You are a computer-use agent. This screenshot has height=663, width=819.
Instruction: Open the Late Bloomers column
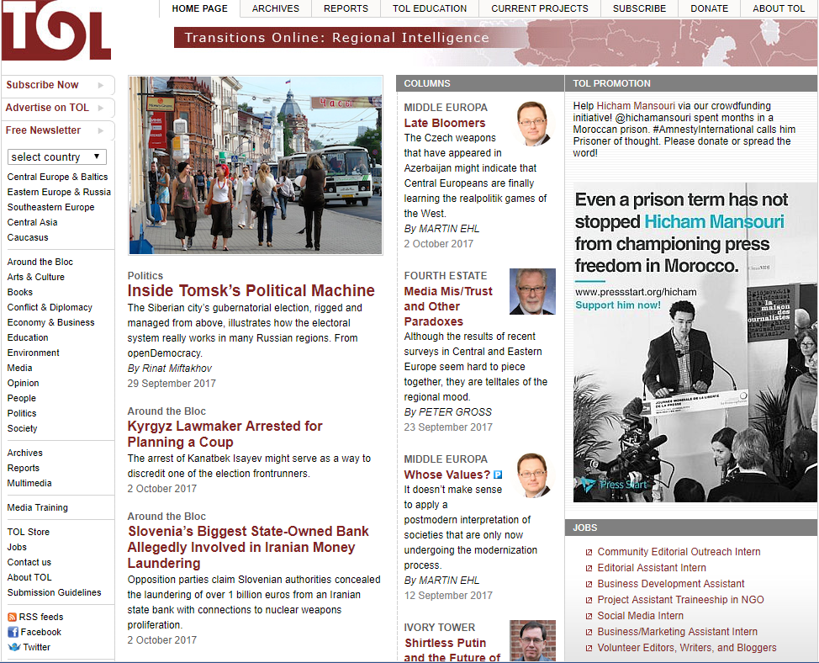tap(445, 124)
